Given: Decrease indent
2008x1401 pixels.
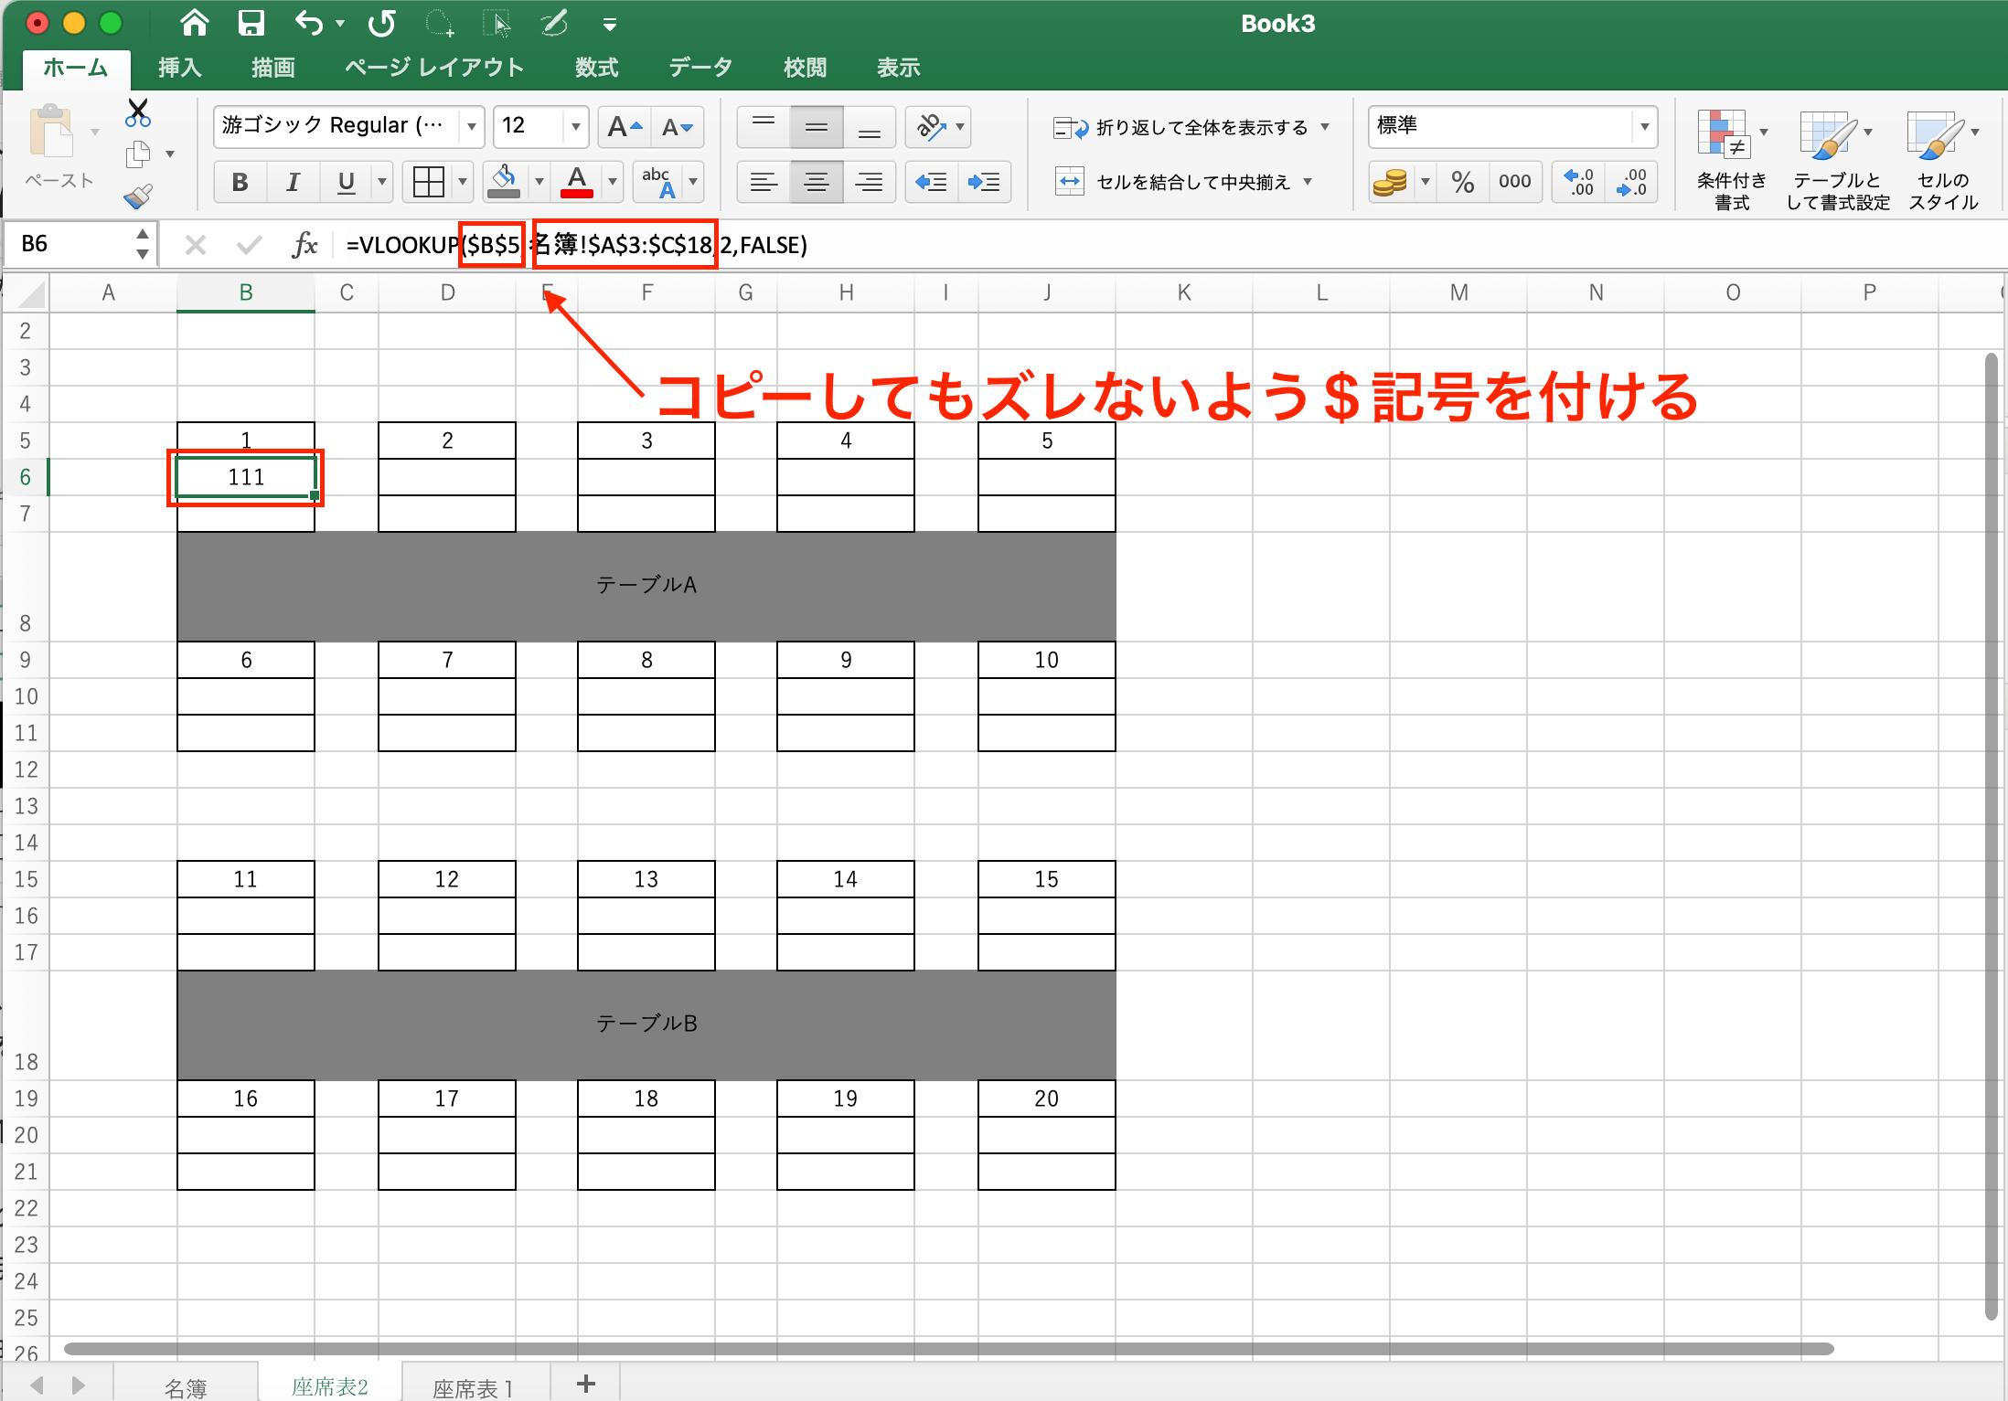Looking at the screenshot, I should click(932, 182).
